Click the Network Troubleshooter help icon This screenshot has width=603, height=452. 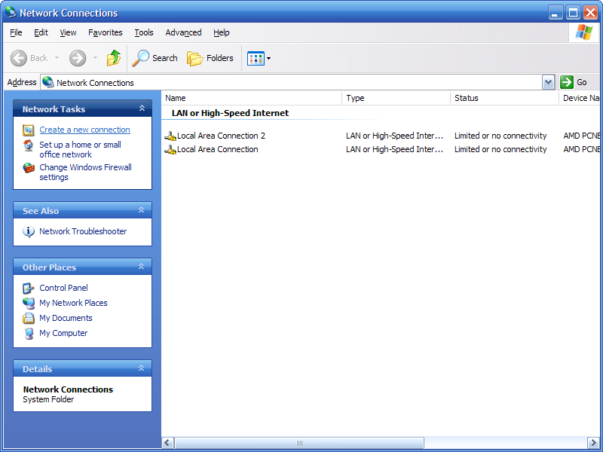pyautogui.click(x=29, y=232)
